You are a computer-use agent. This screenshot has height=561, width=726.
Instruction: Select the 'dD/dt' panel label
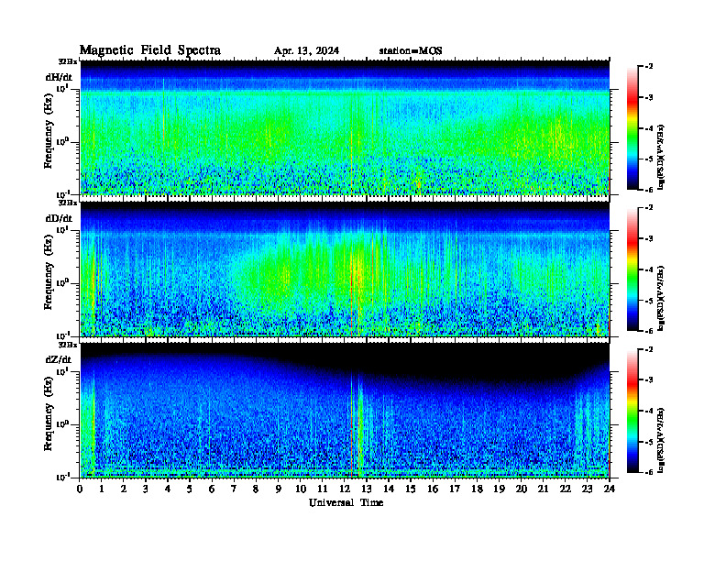click(x=59, y=218)
